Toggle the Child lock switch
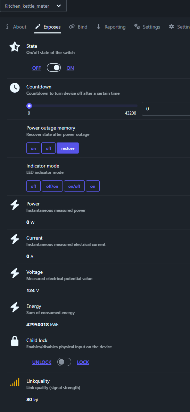The image size is (190, 412). click(64, 362)
